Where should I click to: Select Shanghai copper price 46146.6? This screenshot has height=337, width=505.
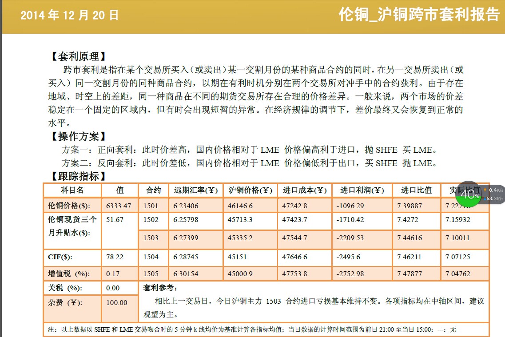pyautogui.click(x=240, y=206)
